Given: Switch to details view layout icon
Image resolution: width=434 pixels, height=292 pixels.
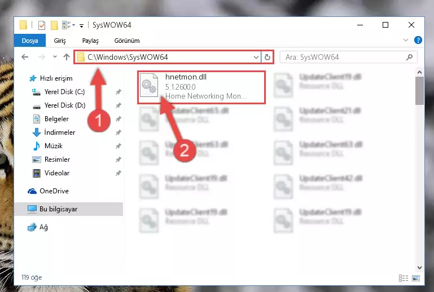Looking at the screenshot, I should pos(404,278).
